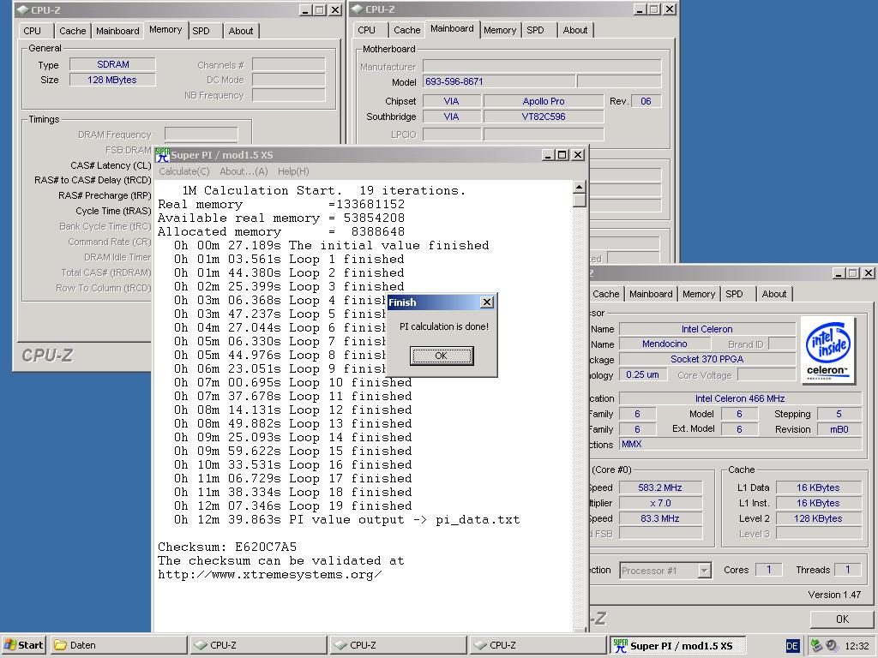The height and width of the screenshot is (658, 878).
Task: Switch to CPU tab in Memory CPU-Z window
Action: [x=33, y=31]
